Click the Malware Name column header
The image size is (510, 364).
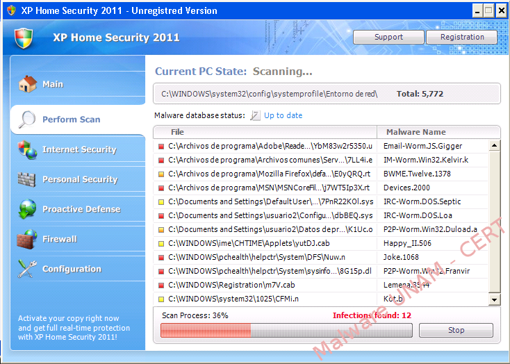coord(438,132)
